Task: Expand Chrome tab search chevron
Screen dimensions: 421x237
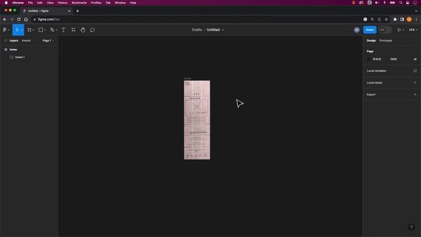Action: [x=416, y=11]
